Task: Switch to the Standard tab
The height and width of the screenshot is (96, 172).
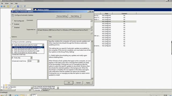Action: (45, 90)
